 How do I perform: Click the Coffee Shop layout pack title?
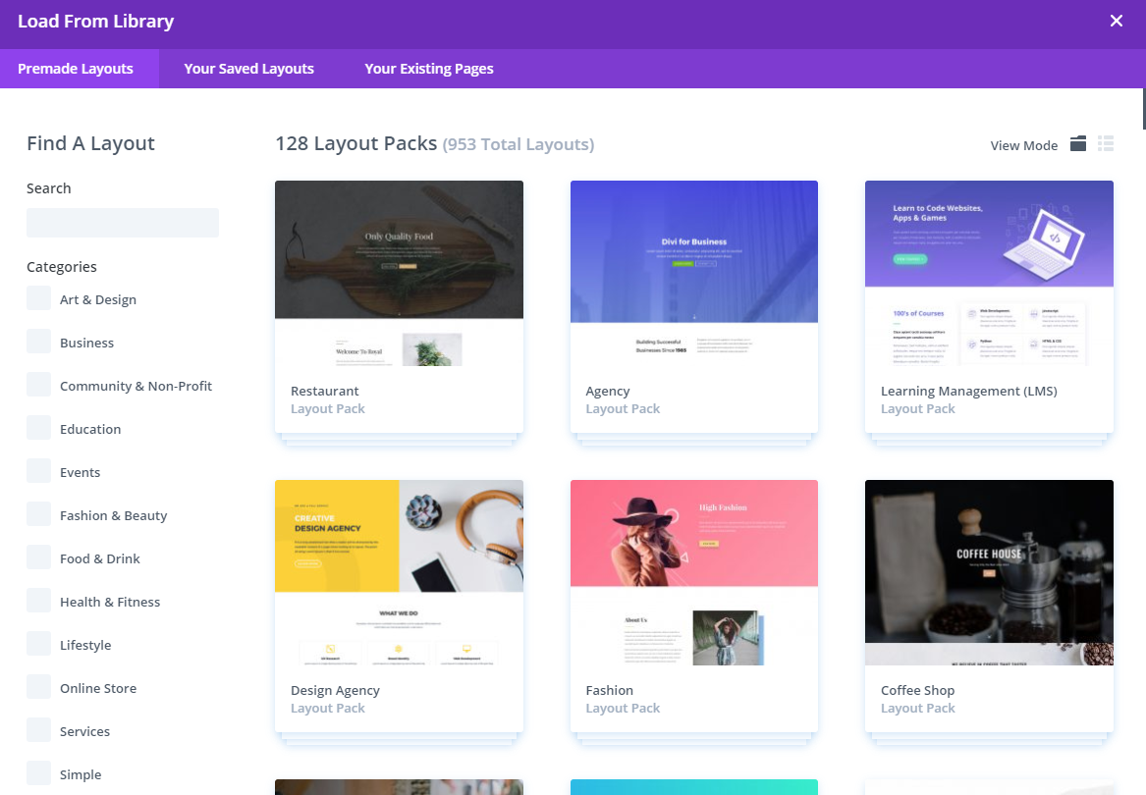point(917,690)
